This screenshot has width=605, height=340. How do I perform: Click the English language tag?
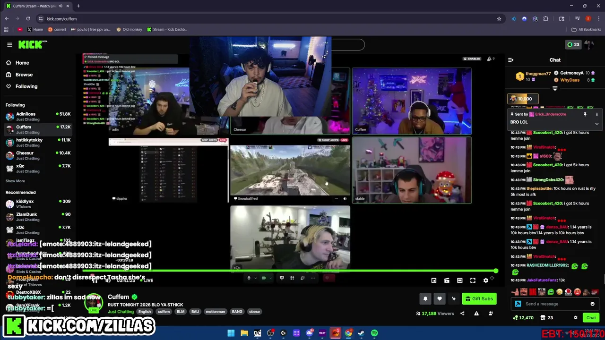coord(145,312)
